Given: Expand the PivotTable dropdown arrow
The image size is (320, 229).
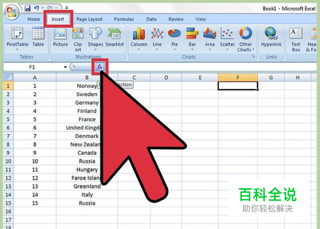Looking at the screenshot, I should click(18, 50).
